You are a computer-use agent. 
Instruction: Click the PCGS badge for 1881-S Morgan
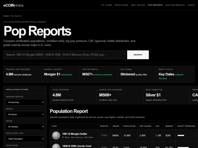[x=104, y=136]
